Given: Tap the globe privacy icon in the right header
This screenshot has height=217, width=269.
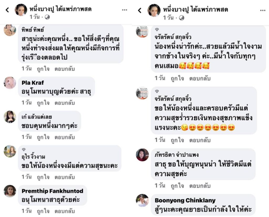Looking at the screenshot, I should coord(182,18).
